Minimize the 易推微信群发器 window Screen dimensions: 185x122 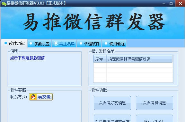click(x=164, y=4)
